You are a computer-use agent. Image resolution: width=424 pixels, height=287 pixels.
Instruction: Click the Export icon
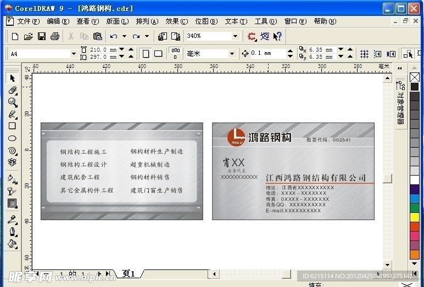point(176,36)
